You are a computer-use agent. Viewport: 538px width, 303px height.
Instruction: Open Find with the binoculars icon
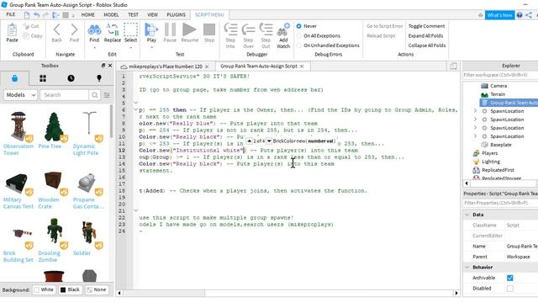94,30
